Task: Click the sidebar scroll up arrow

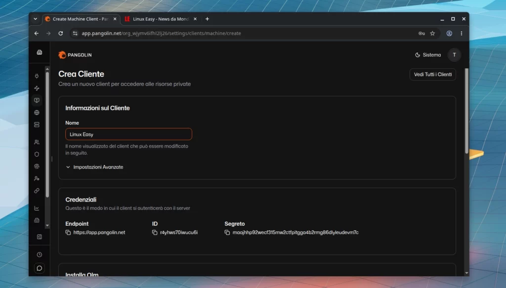Action: tap(47, 69)
